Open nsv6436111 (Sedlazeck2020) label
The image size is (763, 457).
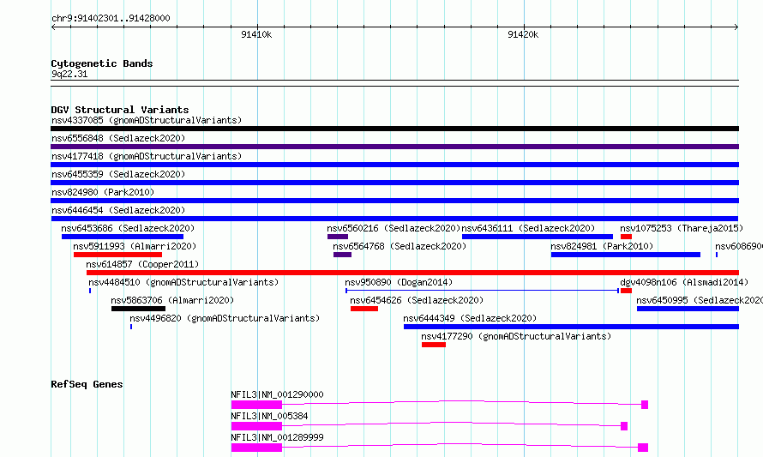tap(528, 228)
